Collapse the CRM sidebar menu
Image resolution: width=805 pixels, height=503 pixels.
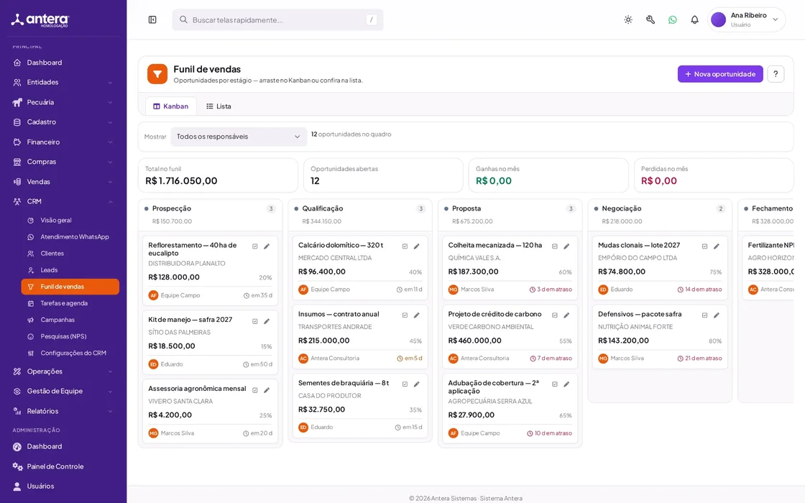pyautogui.click(x=63, y=201)
